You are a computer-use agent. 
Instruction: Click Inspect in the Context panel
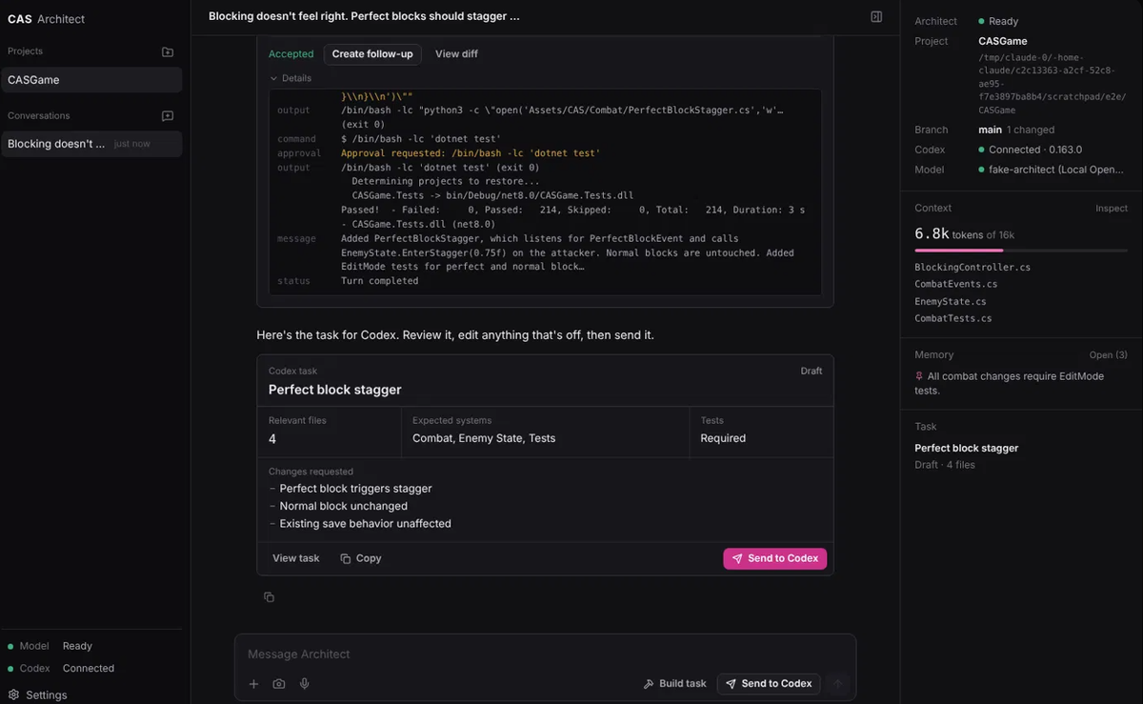[x=1112, y=209]
